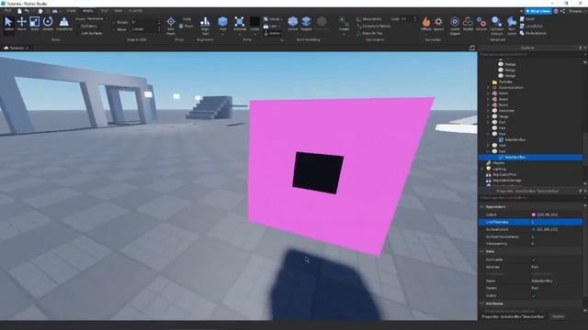Open the Edit Pivot tool
The width and height of the screenshot is (588, 330).
pyautogui.click(x=171, y=25)
